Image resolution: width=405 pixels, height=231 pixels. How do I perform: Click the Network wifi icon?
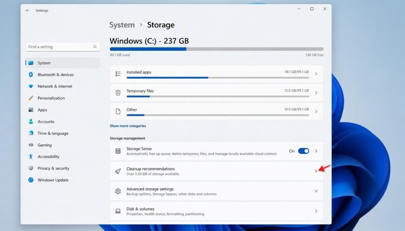31,86
